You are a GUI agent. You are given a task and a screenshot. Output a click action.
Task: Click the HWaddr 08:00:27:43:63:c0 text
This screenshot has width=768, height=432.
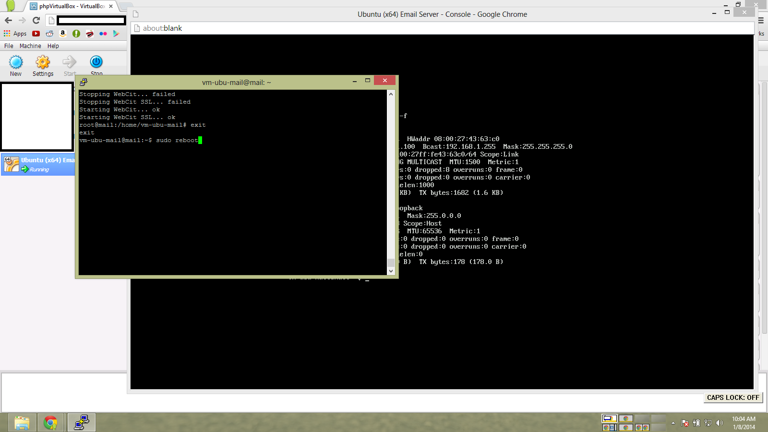pos(453,139)
